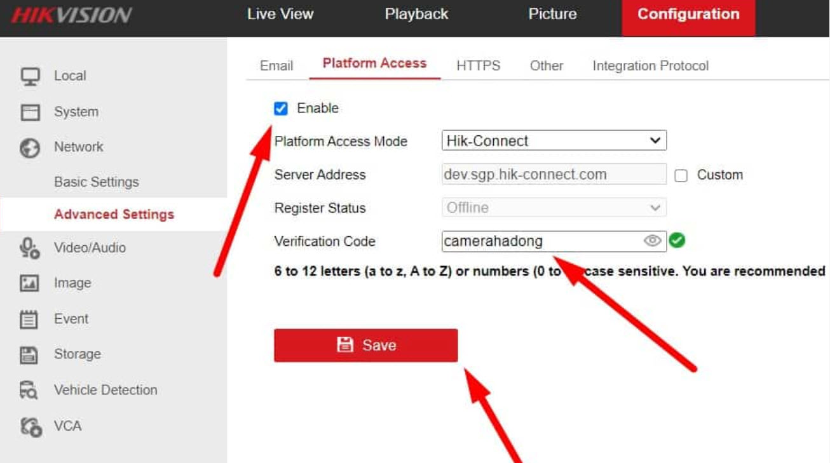Click the Register Status label
830x463 pixels.
pyautogui.click(x=320, y=208)
